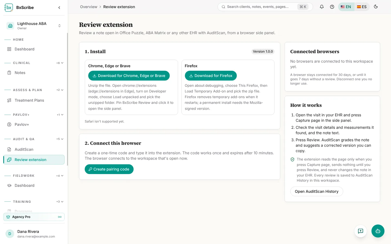Click the "How it works" heading
This screenshot has height=244, width=391.
click(306, 105)
